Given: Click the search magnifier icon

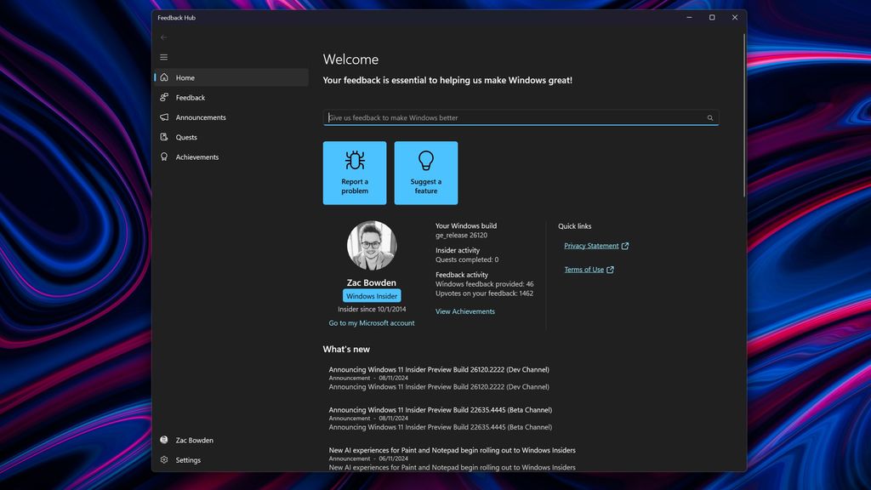Looking at the screenshot, I should coord(710,117).
